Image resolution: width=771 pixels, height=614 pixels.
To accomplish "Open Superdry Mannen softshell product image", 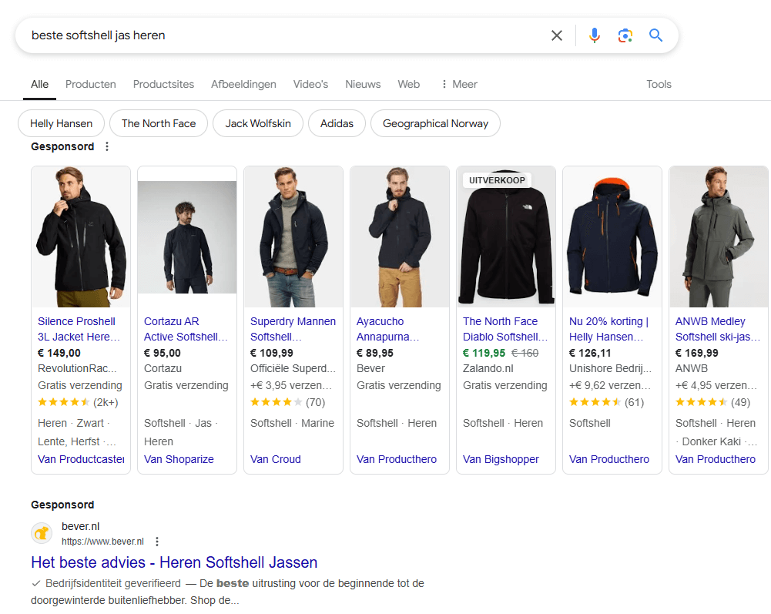I will [x=293, y=237].
